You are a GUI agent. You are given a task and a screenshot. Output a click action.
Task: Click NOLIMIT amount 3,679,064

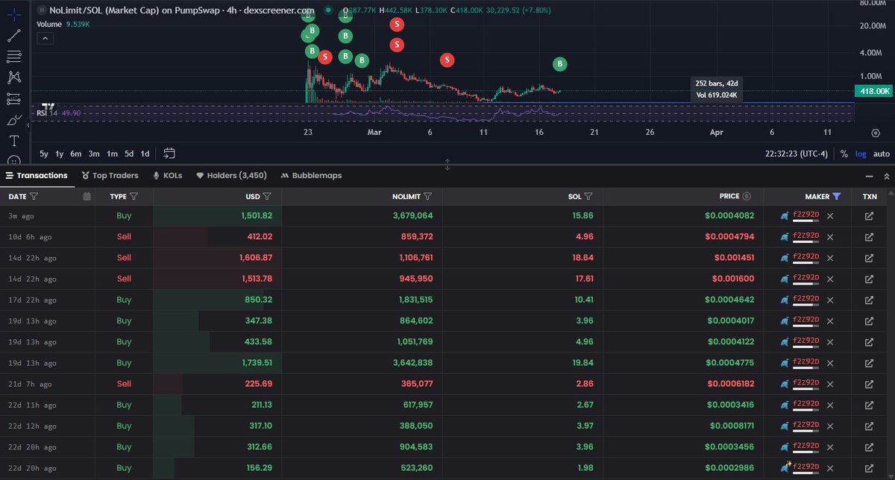[412, 216]
